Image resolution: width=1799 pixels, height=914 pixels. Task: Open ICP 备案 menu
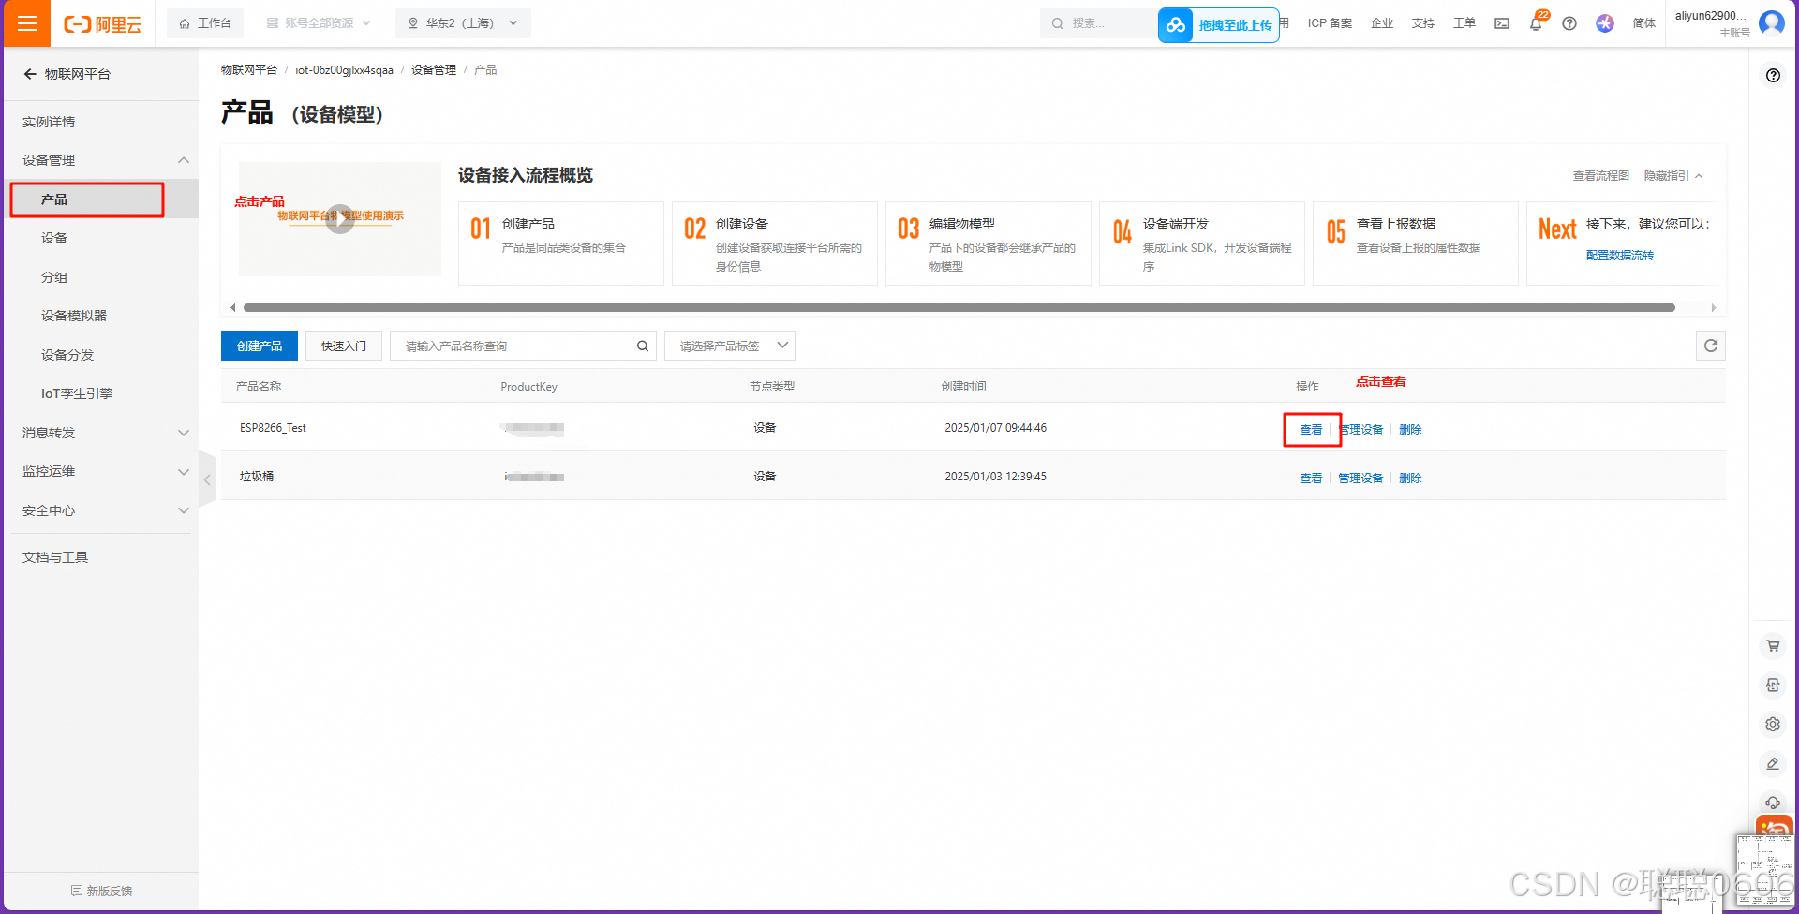(1330, 23)
